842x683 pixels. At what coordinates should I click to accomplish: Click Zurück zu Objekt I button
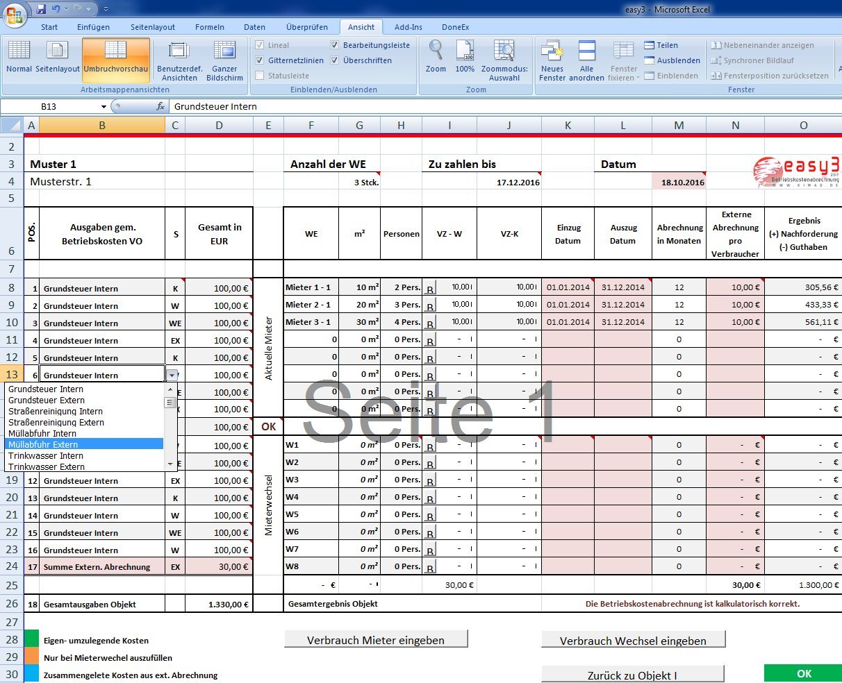coord(633,674)
